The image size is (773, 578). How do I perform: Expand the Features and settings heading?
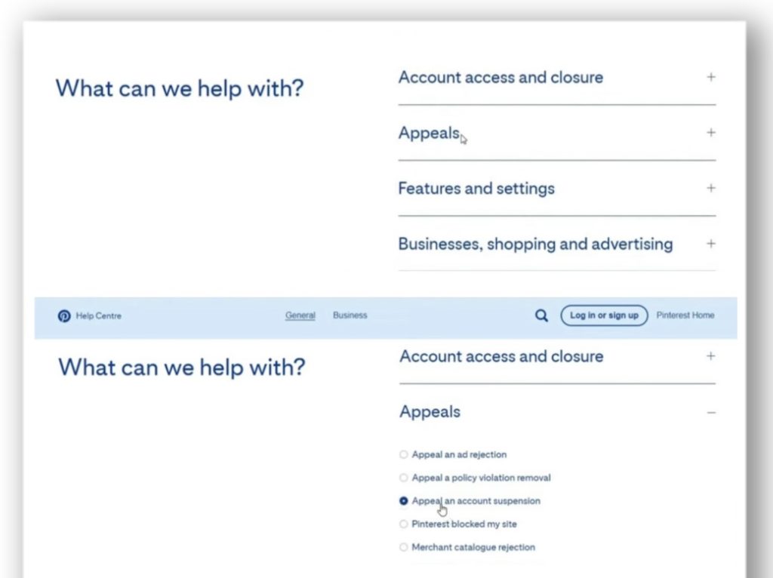pos(476,189)
